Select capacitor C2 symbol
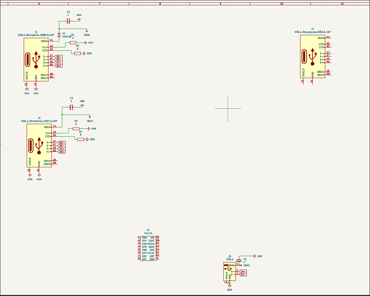 pyautogui.click(x=68, y=21)
